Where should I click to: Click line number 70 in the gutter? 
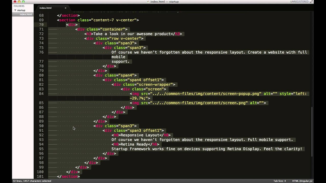pyautogui.click(x=41, y=25)
